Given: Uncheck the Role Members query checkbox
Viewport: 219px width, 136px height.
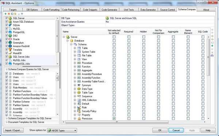Looking at the screenshot, I should 7,87.
